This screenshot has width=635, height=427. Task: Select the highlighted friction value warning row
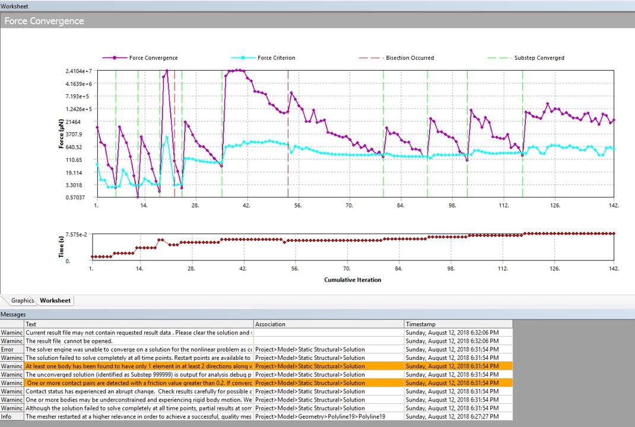[139, 383]
